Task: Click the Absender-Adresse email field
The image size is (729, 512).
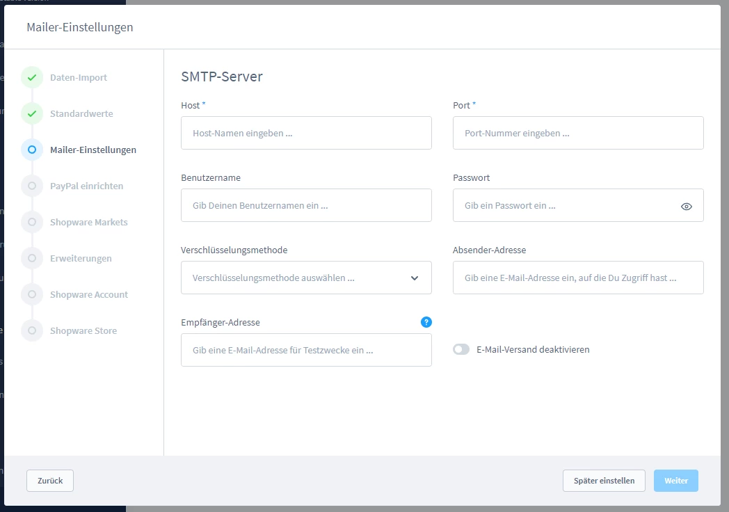Action: pos(577,278)
